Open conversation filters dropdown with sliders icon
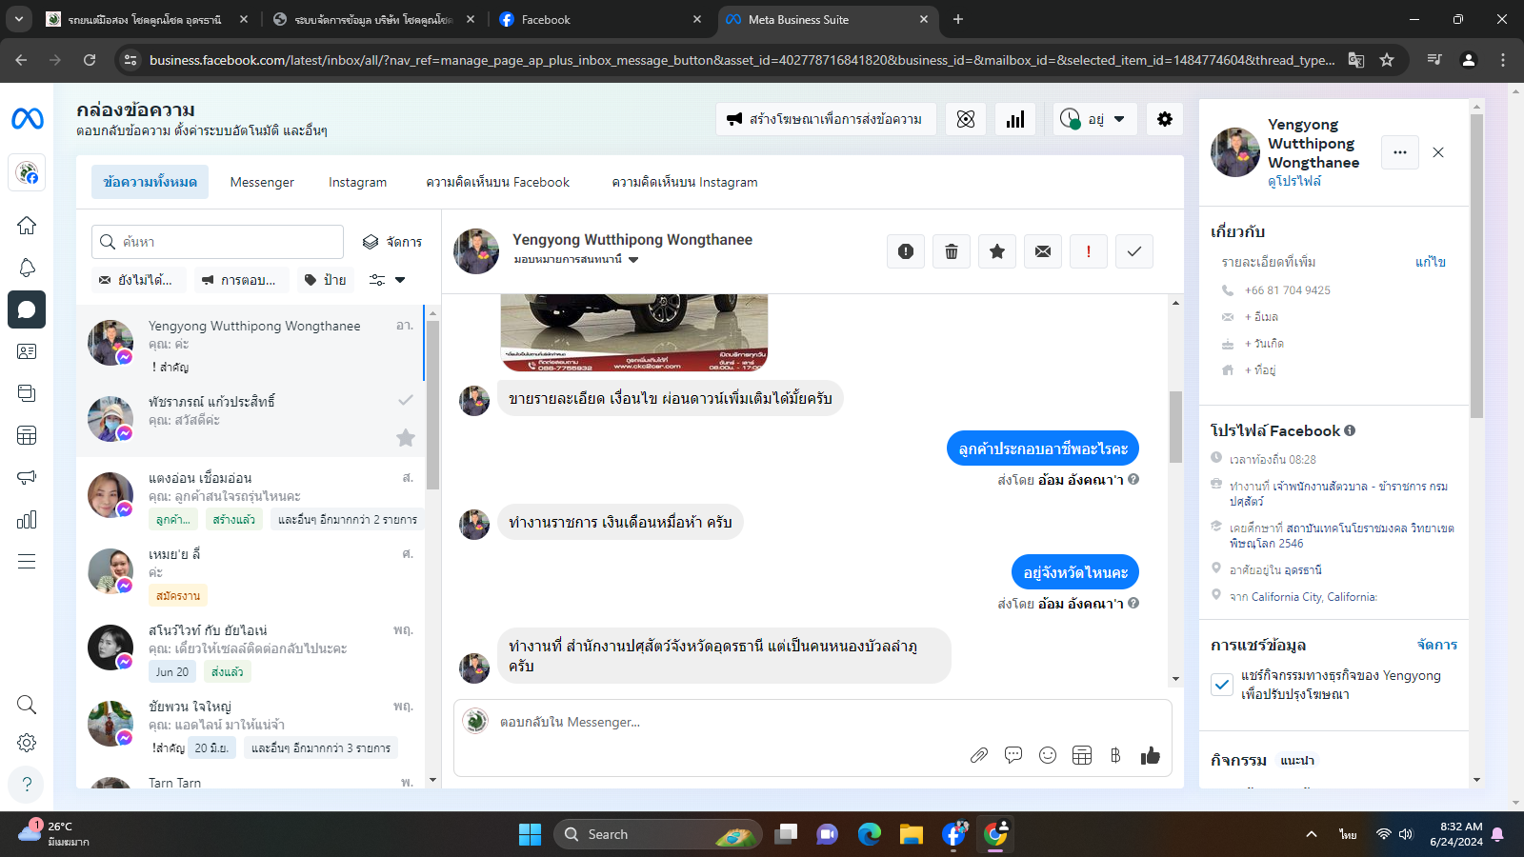 click(x=388, y=280)
